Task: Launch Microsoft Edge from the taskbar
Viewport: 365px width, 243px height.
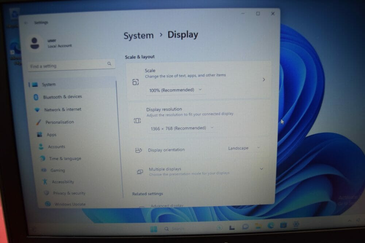Action: pyautogui.click(x=270, y=226)
